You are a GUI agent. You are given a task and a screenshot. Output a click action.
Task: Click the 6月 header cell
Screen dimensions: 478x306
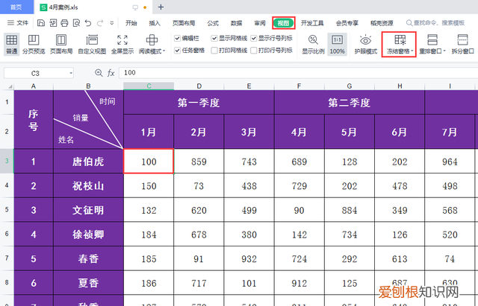click(400, 132)
